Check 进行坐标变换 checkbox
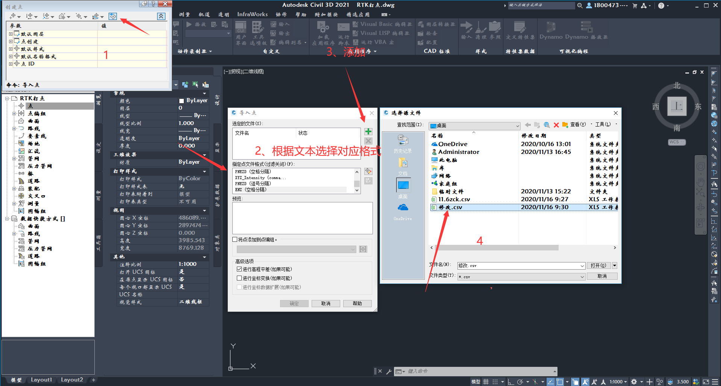This screenshot has width=721, height=386. click(239, 278)
